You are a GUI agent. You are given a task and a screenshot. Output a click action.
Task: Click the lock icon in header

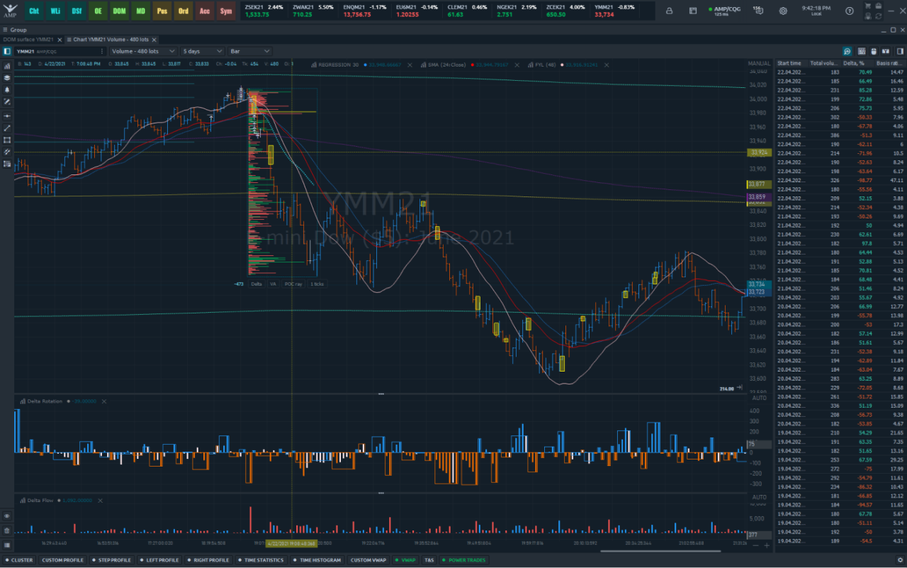(x=670, y=11)
